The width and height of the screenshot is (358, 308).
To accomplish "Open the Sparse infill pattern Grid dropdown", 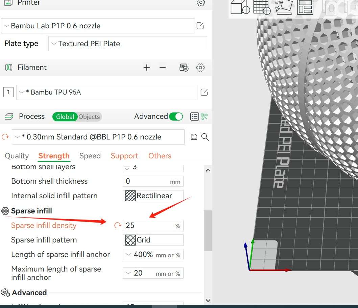I will coord(153,240).
